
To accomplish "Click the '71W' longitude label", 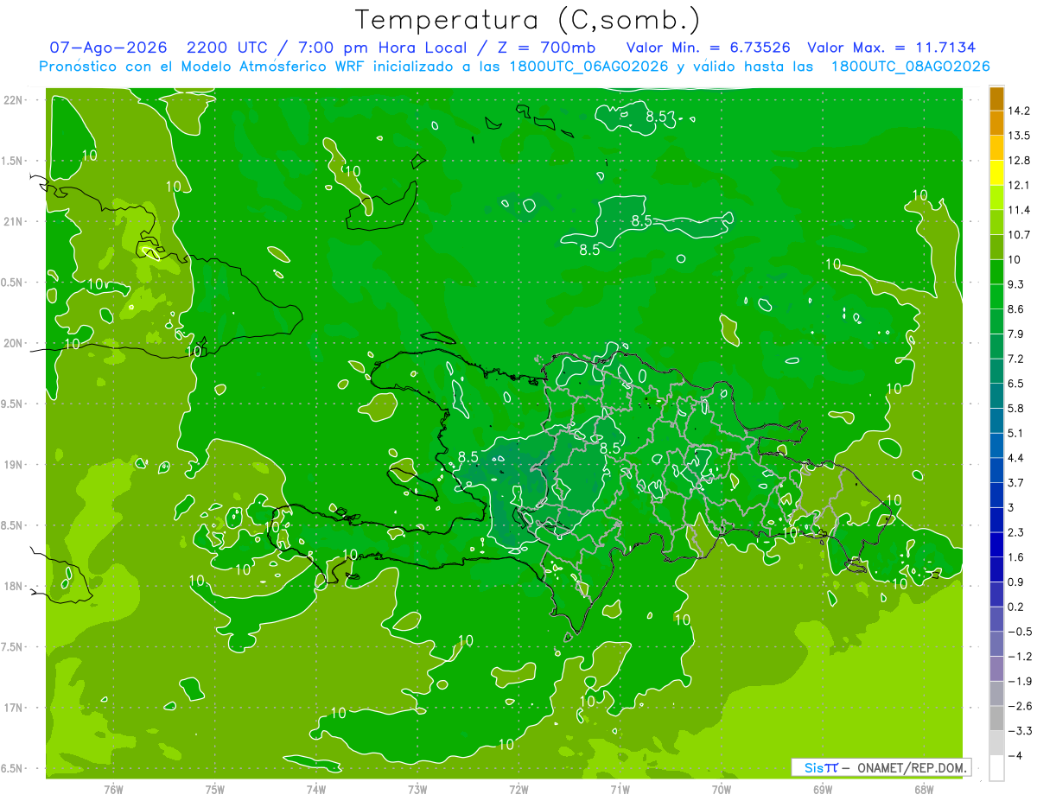I will (x=620, y=790).
